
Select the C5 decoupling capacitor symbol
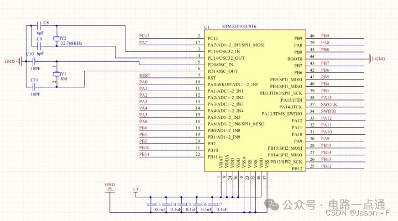pos(181,204)
